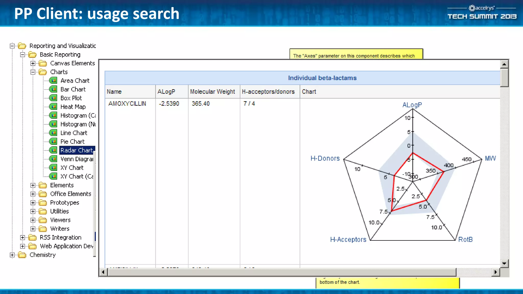Click the Chemistry folder icon

click(x=22, y=255)
